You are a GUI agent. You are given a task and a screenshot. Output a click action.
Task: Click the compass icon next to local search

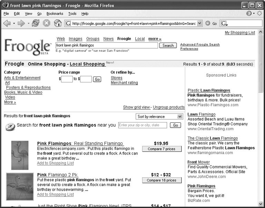click(10, 126)
